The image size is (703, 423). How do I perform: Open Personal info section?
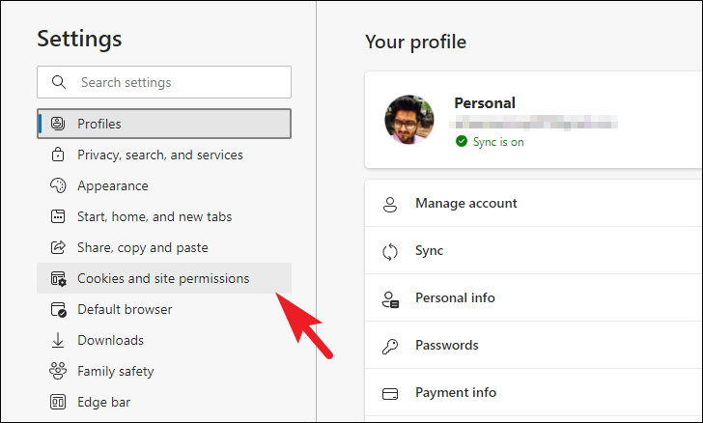(x=455, y=297)
